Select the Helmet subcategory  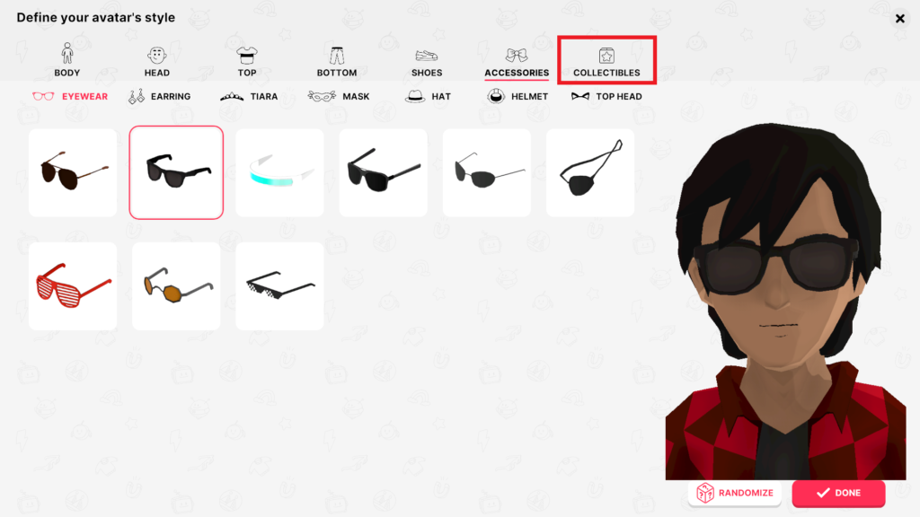point(517,96)
